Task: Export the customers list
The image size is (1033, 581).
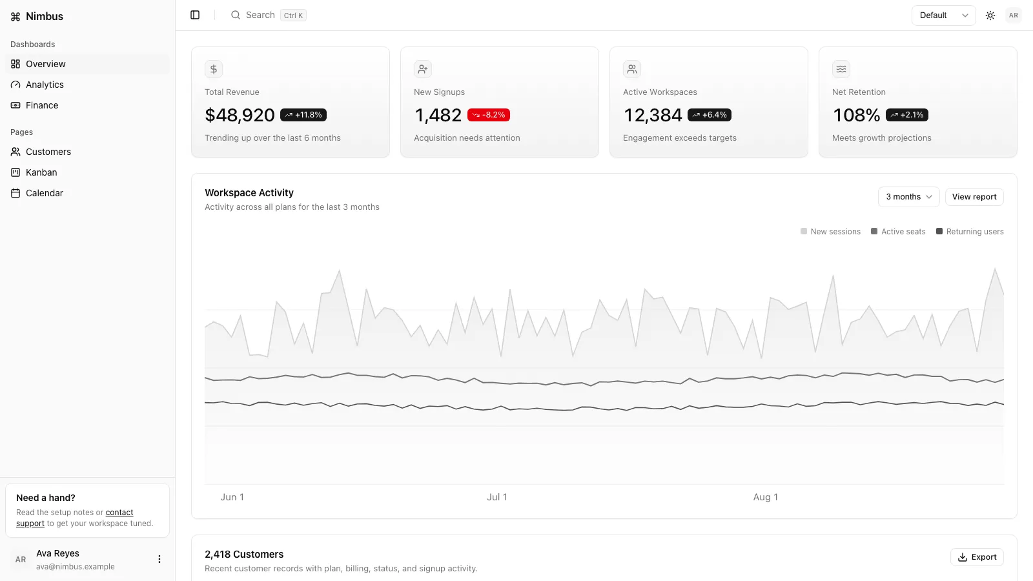Action: 977,557
